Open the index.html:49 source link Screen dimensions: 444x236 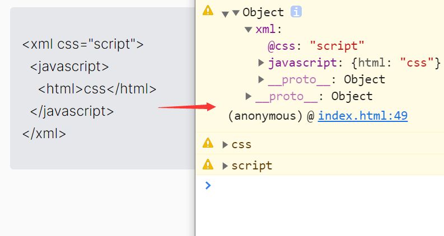363,116
